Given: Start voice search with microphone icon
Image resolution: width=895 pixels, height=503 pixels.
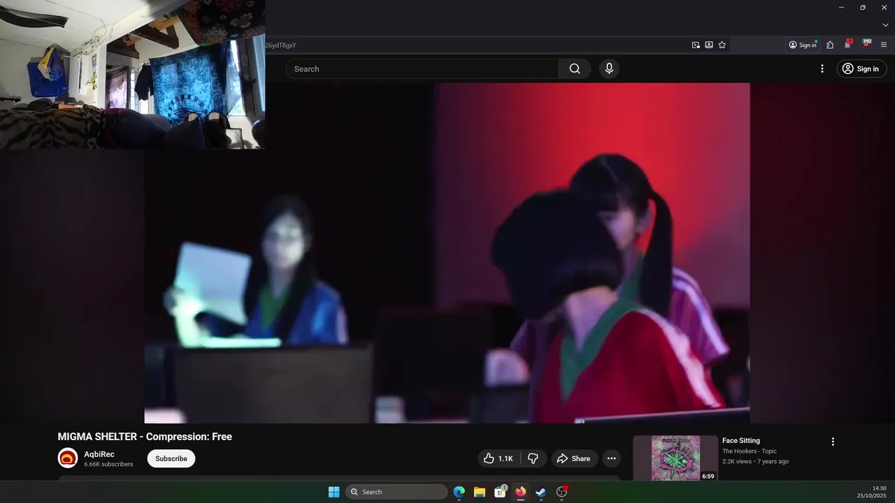Looking at the screenshot, I should click(x=609, y=68).
